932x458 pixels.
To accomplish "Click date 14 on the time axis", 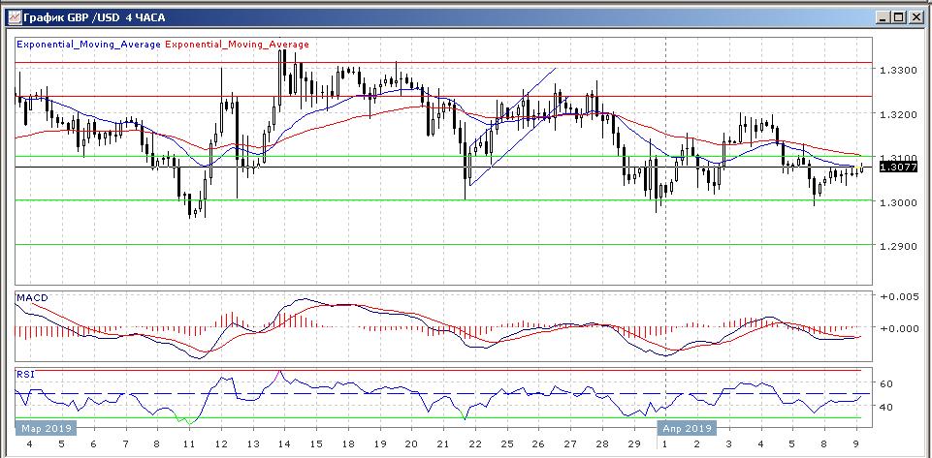I will [282, 444].
